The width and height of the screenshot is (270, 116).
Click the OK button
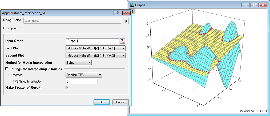point(102,102)
